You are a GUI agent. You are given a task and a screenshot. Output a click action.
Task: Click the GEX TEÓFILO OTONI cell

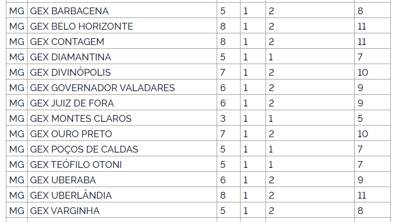pyautogui.click(x=122, y=164)
